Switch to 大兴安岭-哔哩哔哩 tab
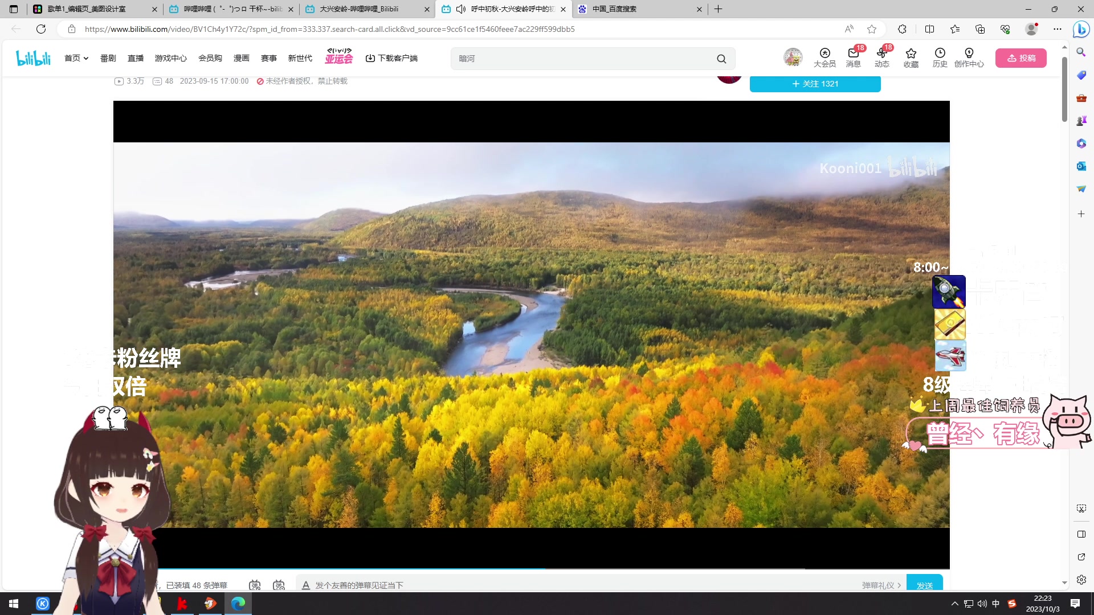This screenshot has height=615, width=1094. pos(368,9)
